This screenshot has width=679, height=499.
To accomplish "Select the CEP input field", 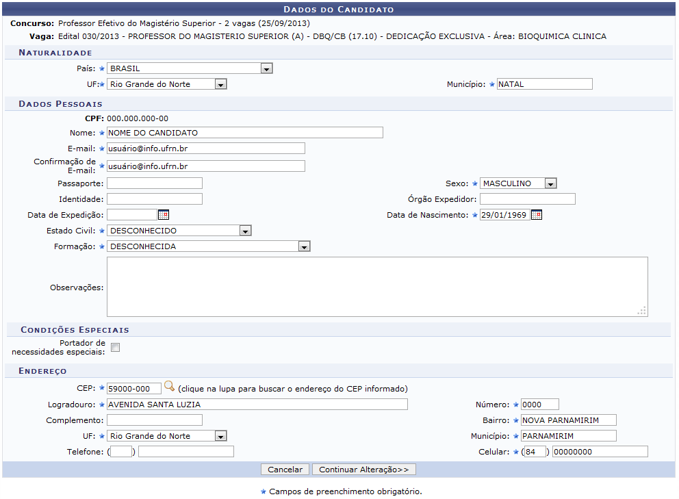I will (134, 388).
